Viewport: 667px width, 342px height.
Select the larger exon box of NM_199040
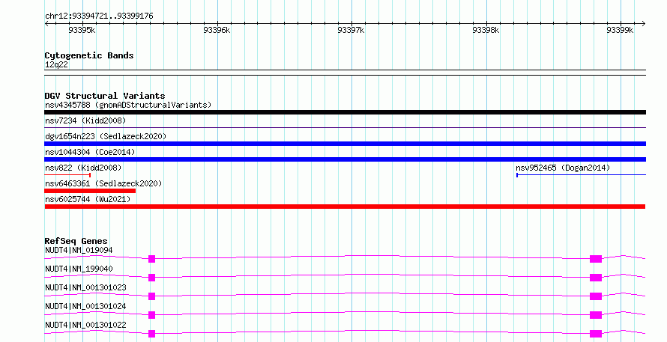click(596, 278)
